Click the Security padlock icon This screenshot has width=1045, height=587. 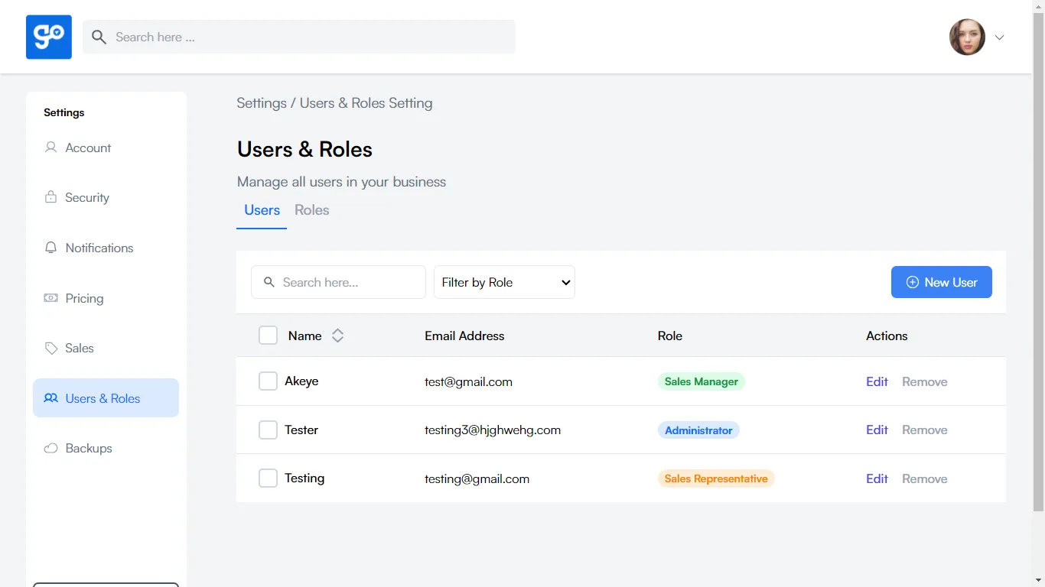click(50, 197)
